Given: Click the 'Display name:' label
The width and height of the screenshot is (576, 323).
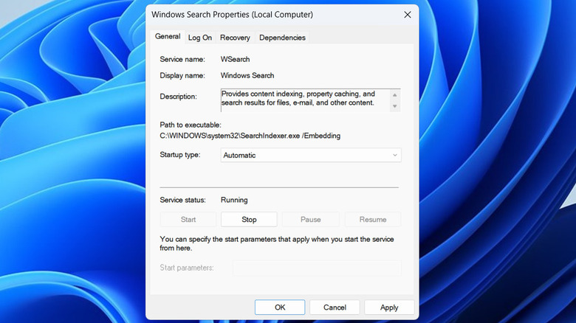Looking at the screenshot, I should click(182, 75).
